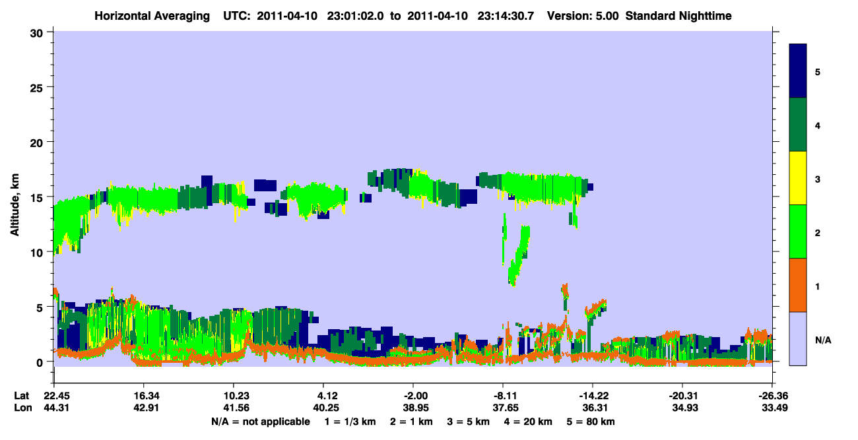Click the altitude tick label 30

point(38,32)
